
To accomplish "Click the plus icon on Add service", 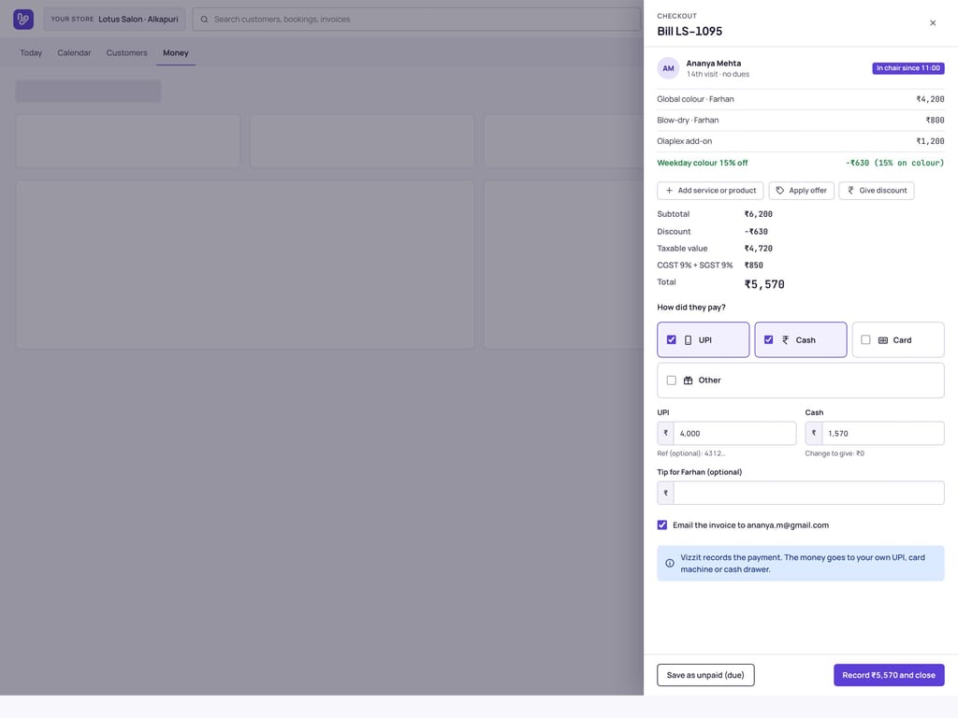I will click(x=669, y=191).
